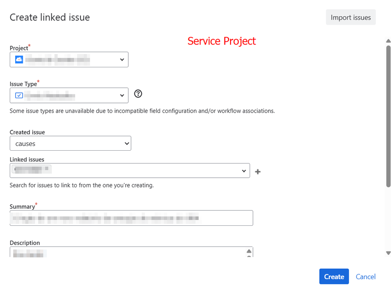391x297 pixels.
Task: Click the red Service Project label
Action: pos(222,41)
